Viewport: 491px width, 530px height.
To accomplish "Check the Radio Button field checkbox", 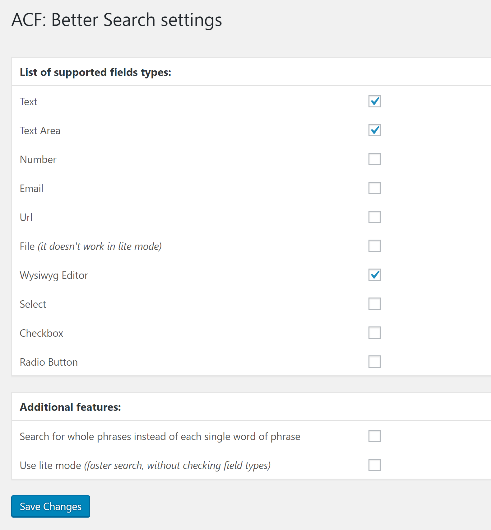I will tap(374, 362).
